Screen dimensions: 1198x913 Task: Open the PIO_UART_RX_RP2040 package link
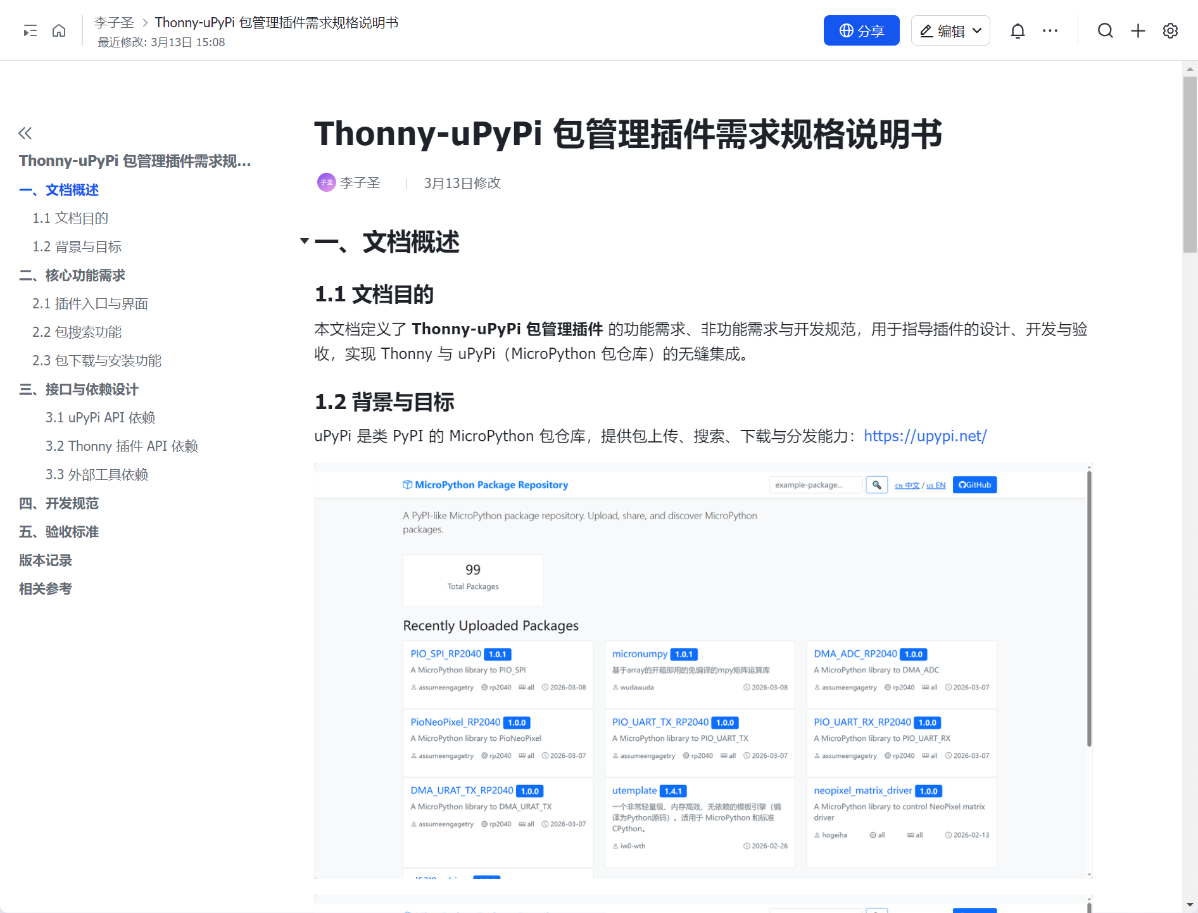862,722
